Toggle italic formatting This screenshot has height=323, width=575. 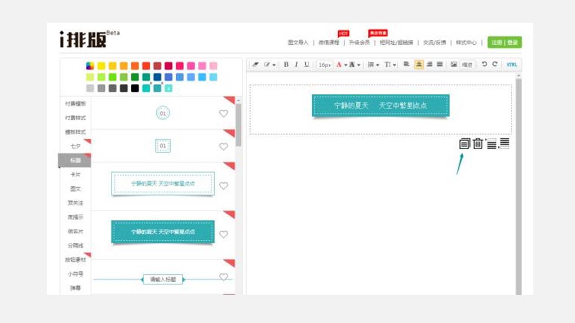pos(296,65)
